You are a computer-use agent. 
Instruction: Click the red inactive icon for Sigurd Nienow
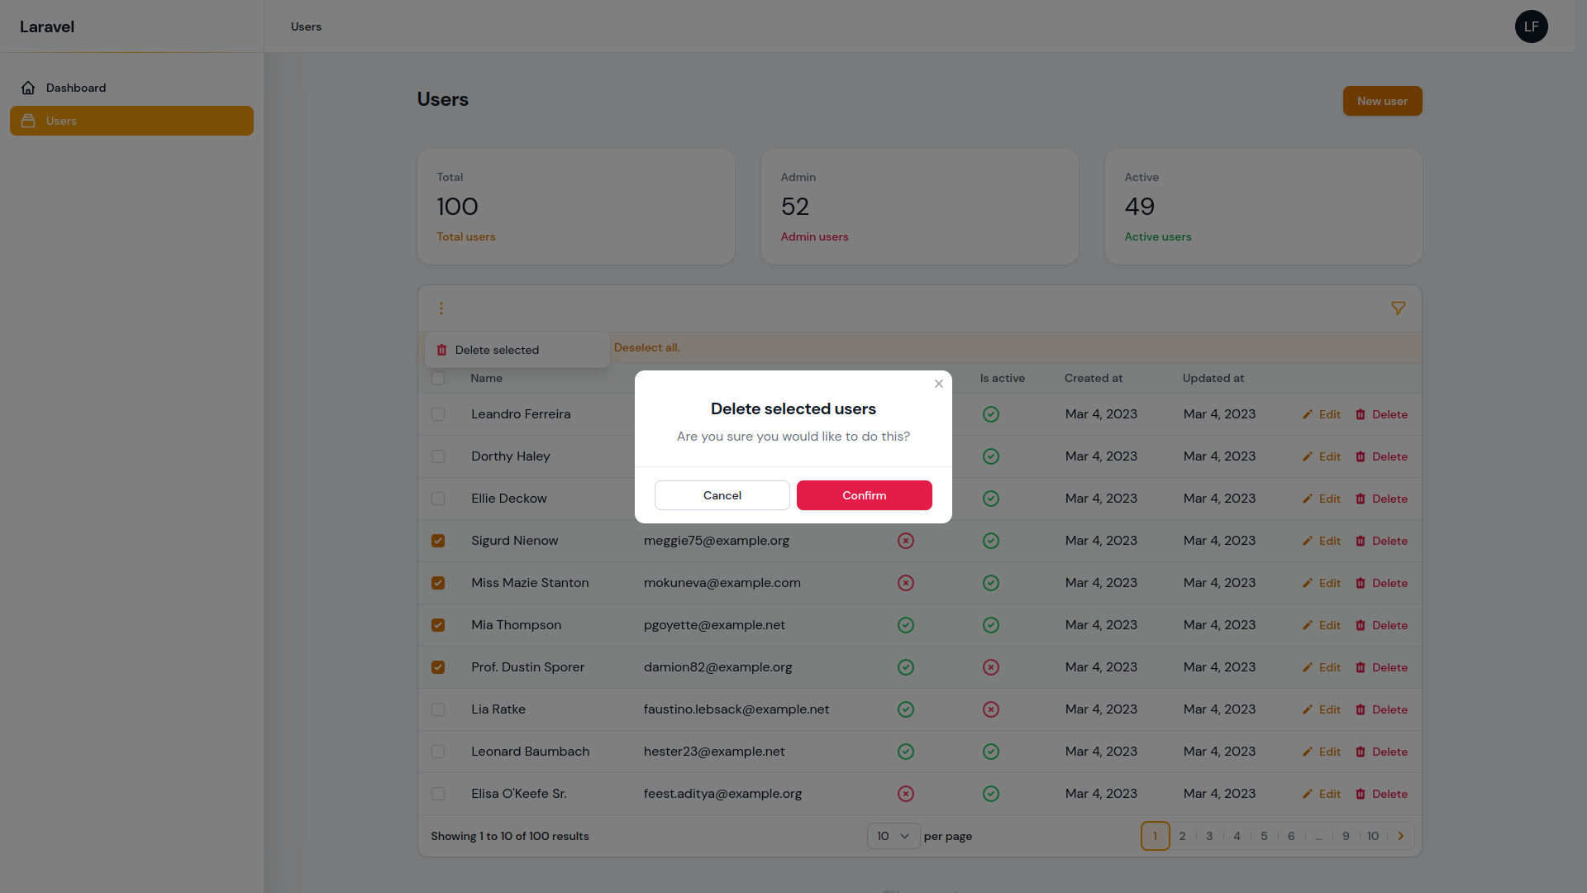point(905,541)
